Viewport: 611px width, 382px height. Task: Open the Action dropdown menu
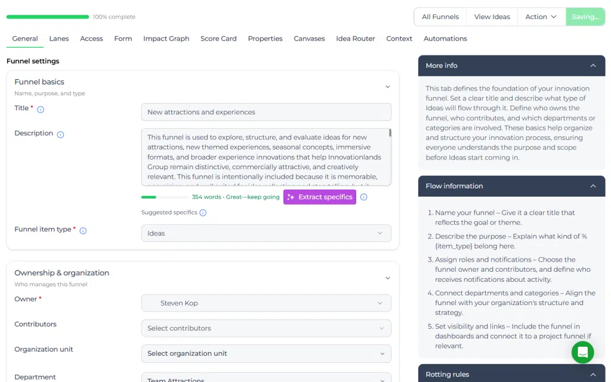(x=541, y=17)
